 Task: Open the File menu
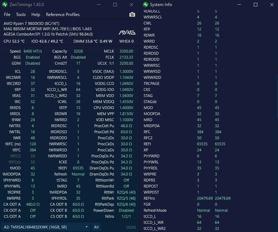pos(7,15)
